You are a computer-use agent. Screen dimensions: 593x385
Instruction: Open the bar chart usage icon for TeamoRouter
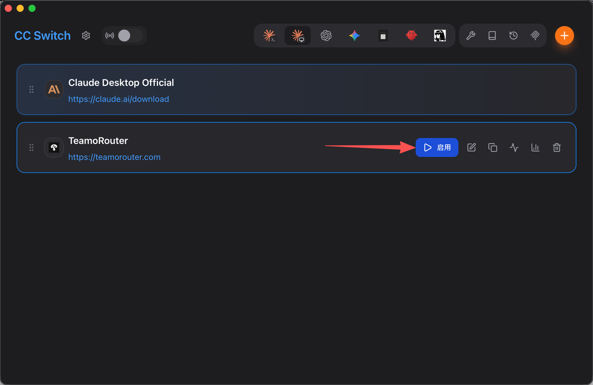tap(535, 147)
